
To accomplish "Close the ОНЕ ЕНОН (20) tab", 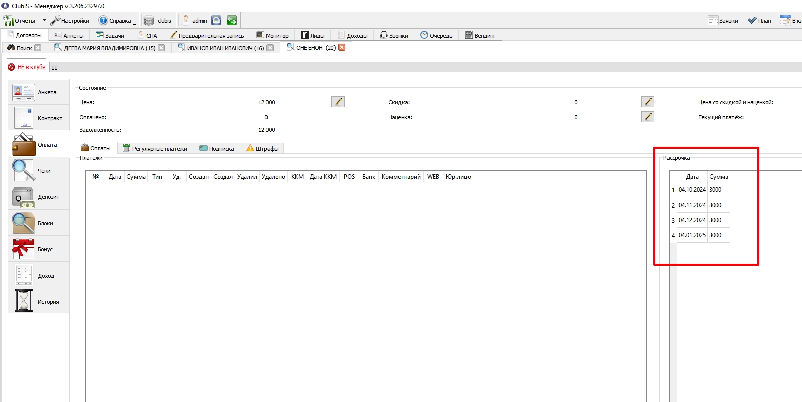I will (342, 47).
